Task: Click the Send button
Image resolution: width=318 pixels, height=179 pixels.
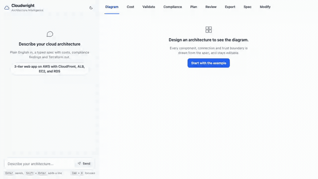Action: [84, 163]
